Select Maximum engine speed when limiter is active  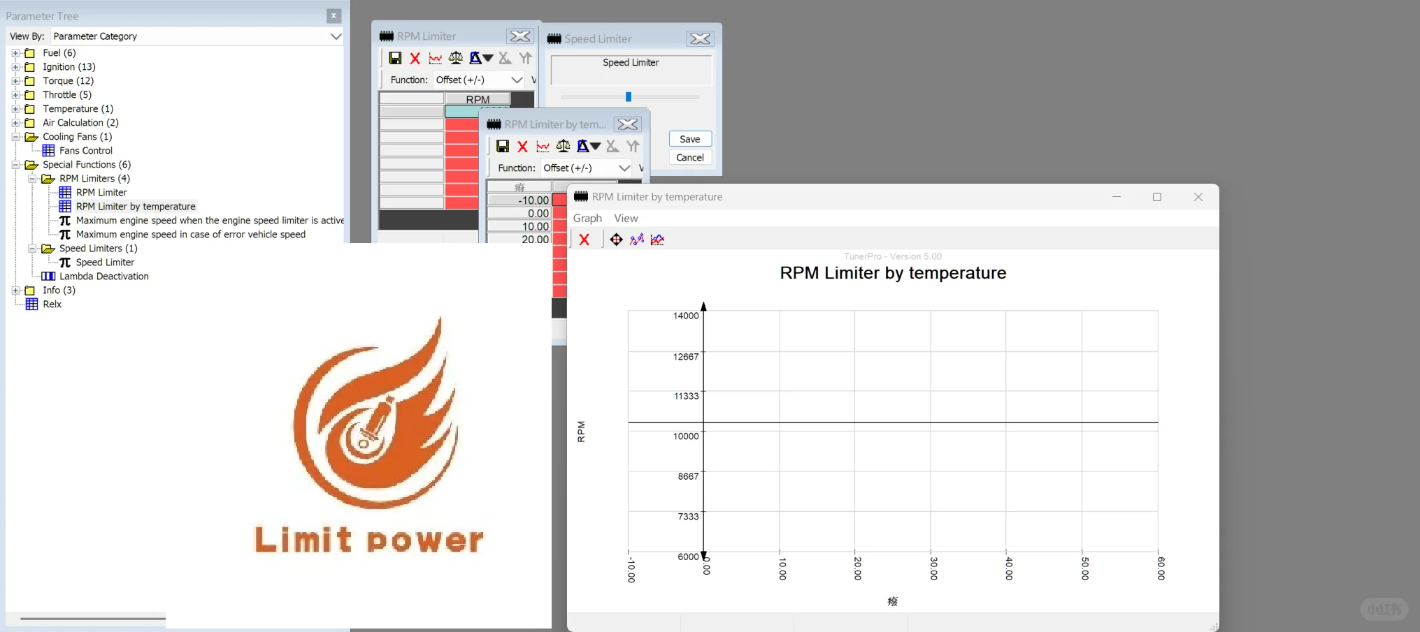[210, 220]
